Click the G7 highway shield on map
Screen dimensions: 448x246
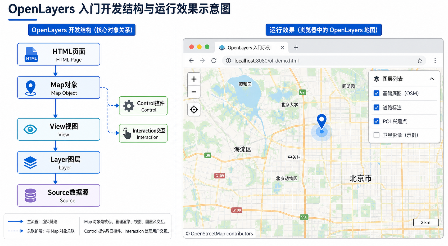tap(302, 92)
